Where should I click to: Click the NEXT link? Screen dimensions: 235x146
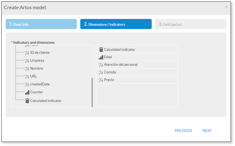(207, 131)
